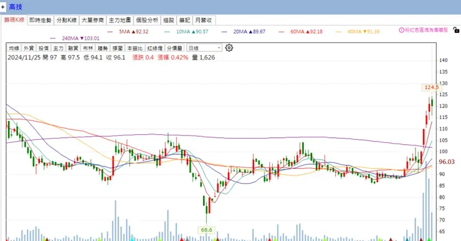
Task: Click the 10MA legend line swatch
Action: (x=168, y=32)
